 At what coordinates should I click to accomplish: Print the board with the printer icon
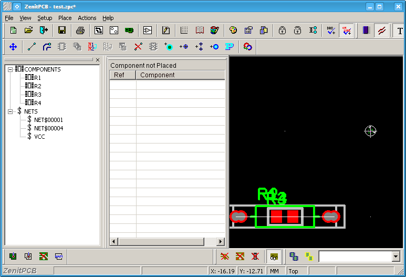coord(80,30)
